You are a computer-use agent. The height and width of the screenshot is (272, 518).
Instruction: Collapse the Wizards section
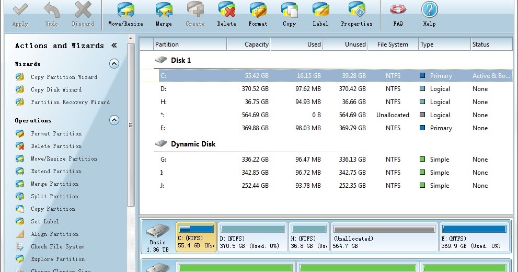tap(114, 63)
